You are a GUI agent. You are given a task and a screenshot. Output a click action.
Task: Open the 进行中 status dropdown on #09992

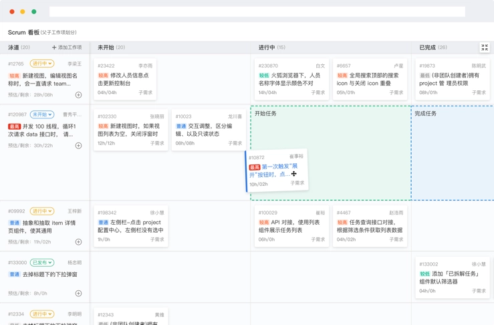coord(42,211)
